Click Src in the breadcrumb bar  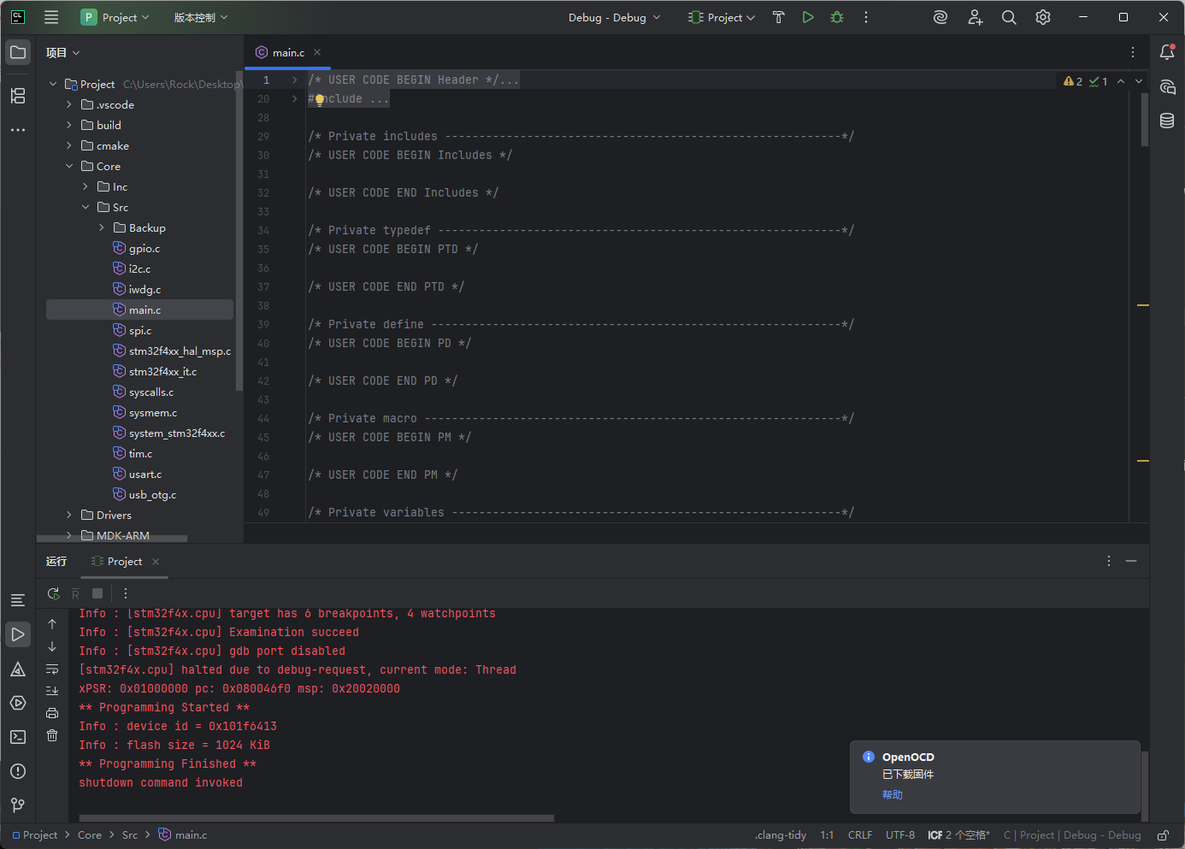(x=130, y=835)
